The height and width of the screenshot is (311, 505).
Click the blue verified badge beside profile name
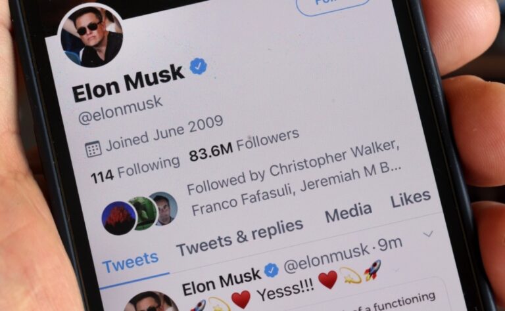199,66
